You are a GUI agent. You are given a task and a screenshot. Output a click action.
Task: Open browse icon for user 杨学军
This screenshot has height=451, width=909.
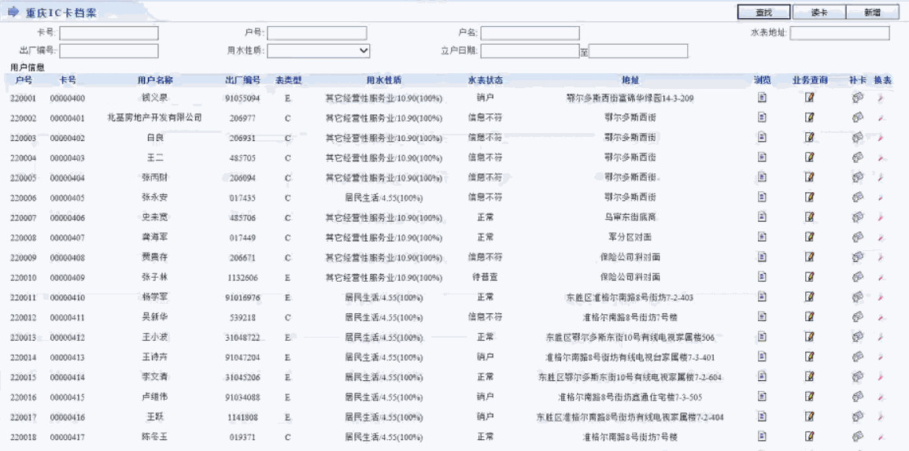click(x=762, y=297)
